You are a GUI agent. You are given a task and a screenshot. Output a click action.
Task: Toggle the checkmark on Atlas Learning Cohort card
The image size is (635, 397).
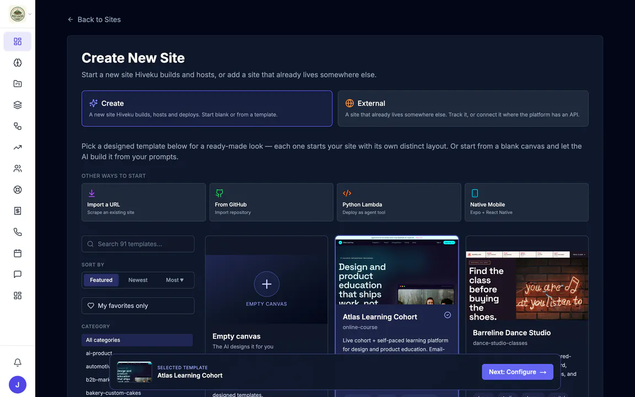point(448,315)
